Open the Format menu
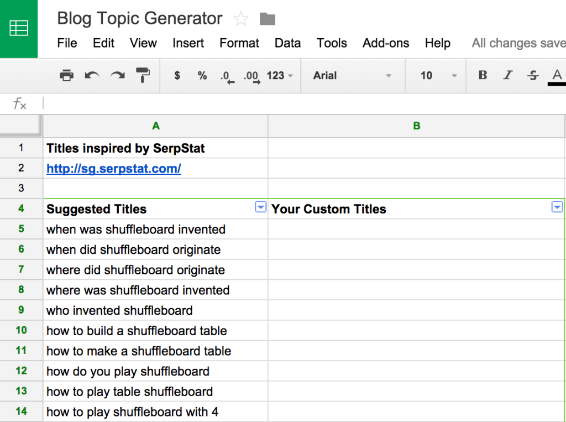 coord(239,43)
